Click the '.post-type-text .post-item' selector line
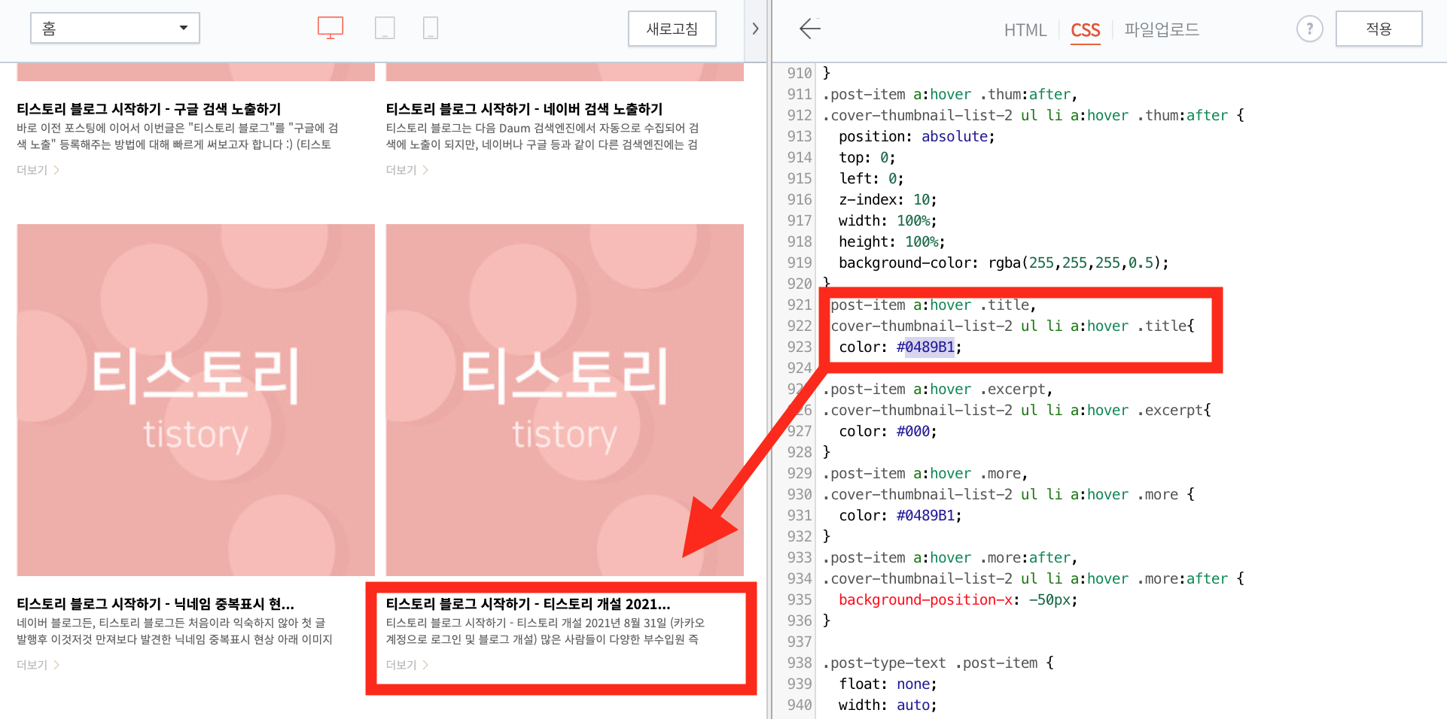Image resolution: width=1447 pixels, height=719 pixels. pos(938,663)
